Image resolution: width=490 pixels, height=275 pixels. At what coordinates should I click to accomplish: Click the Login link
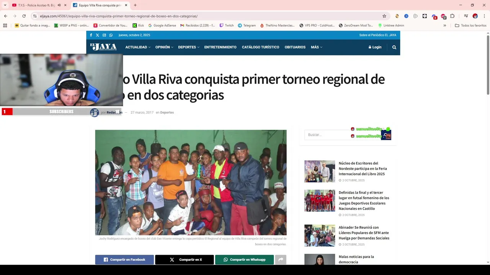(375, 47)
